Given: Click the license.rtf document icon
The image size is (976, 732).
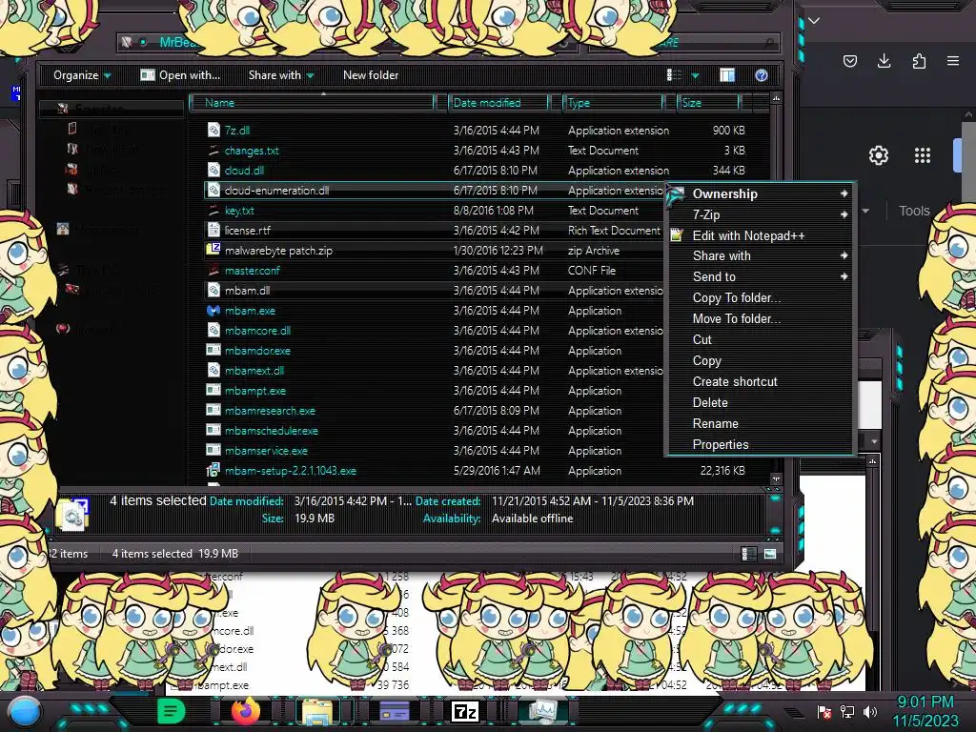Looking at the screenshot, I should [x=213, y=230].
